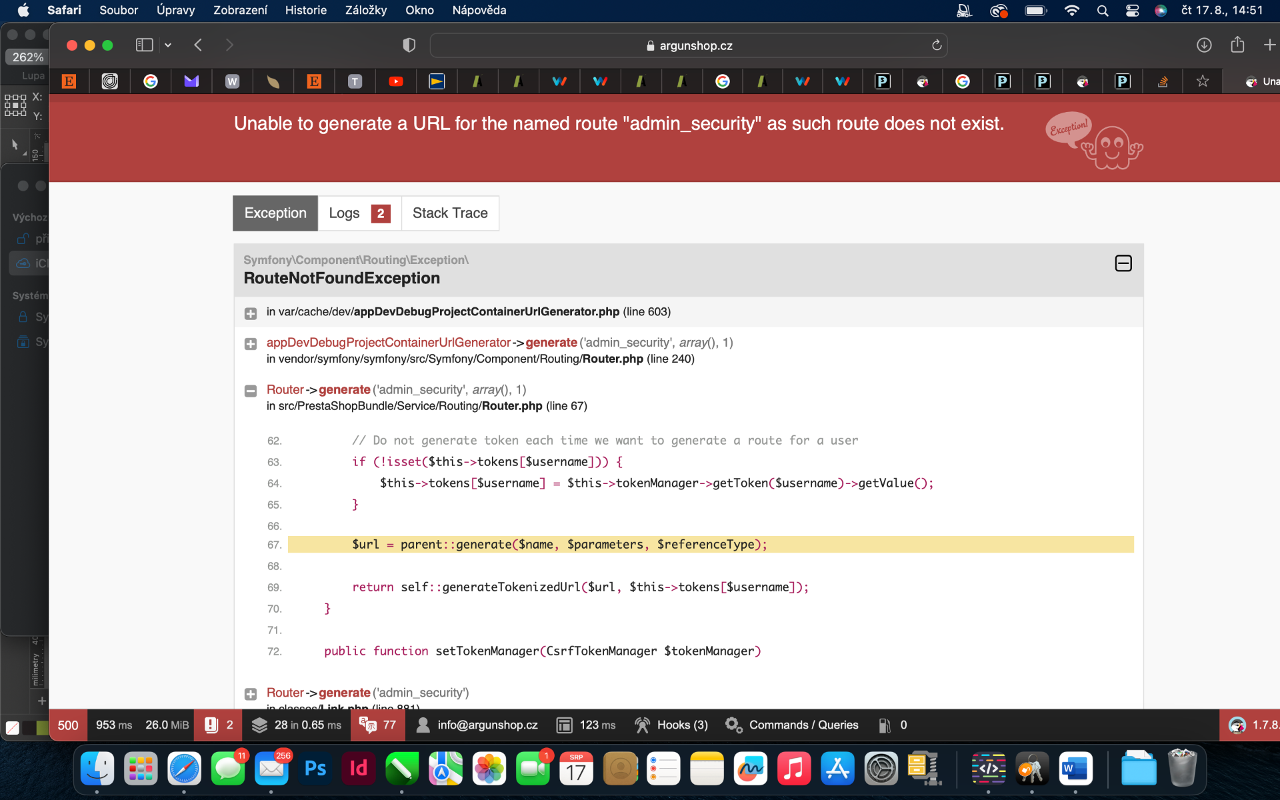Click the 500 status code in debug toolbar
Image resolution: width=1280 pixels, height=800 pixels.
[67, 725]
